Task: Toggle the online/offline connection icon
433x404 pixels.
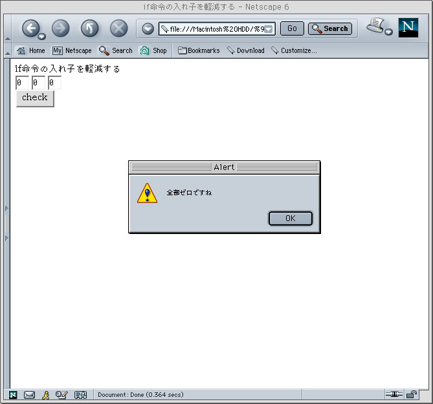Action: [x=394, y=394]
